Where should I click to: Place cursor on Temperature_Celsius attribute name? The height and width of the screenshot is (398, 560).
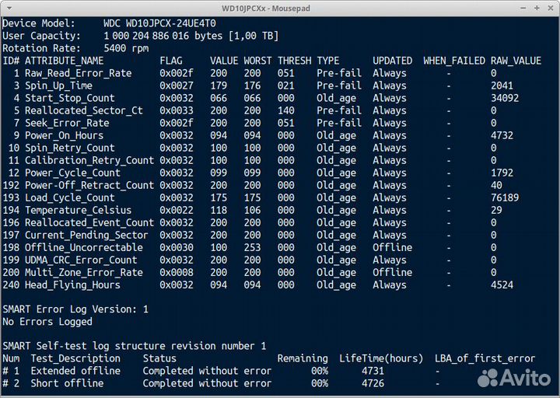click(78, 210)
